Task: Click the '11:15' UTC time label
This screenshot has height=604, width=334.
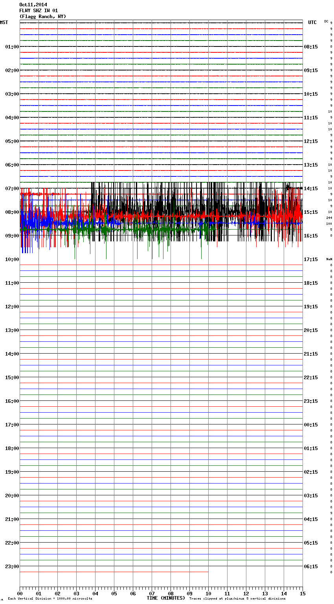Action: [311, 118]
